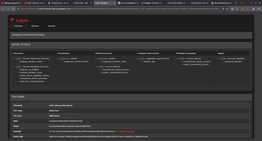Click the query_fips_reconnaissance signature text
Screen dimensions: 262x141
click(32, 81)
